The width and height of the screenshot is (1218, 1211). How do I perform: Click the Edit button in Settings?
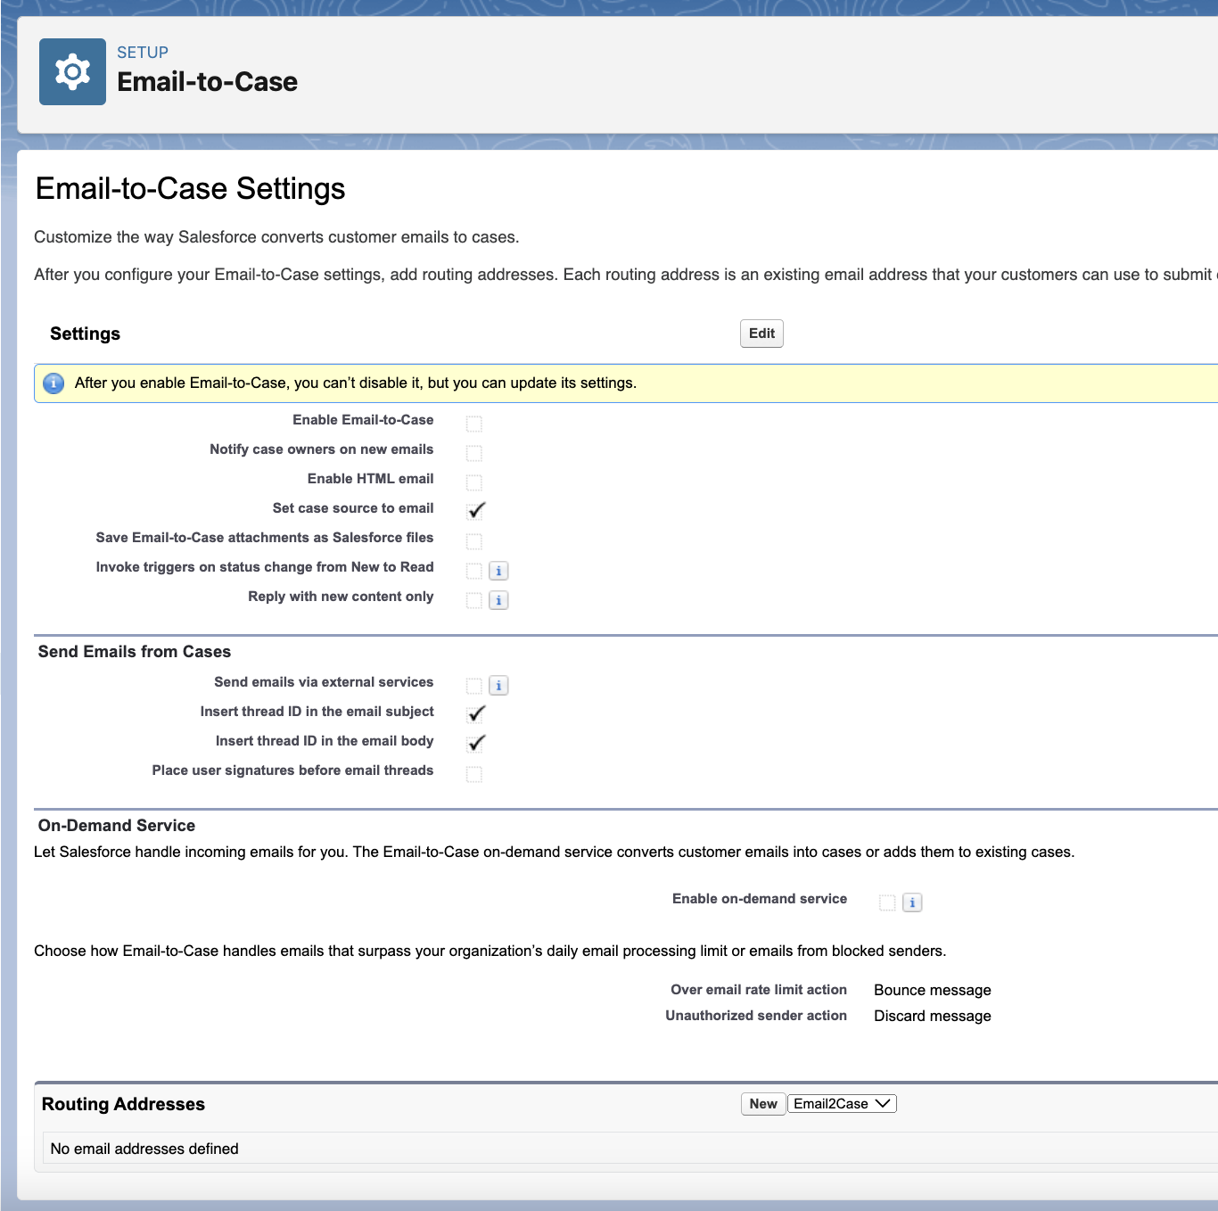pos(761,334)
